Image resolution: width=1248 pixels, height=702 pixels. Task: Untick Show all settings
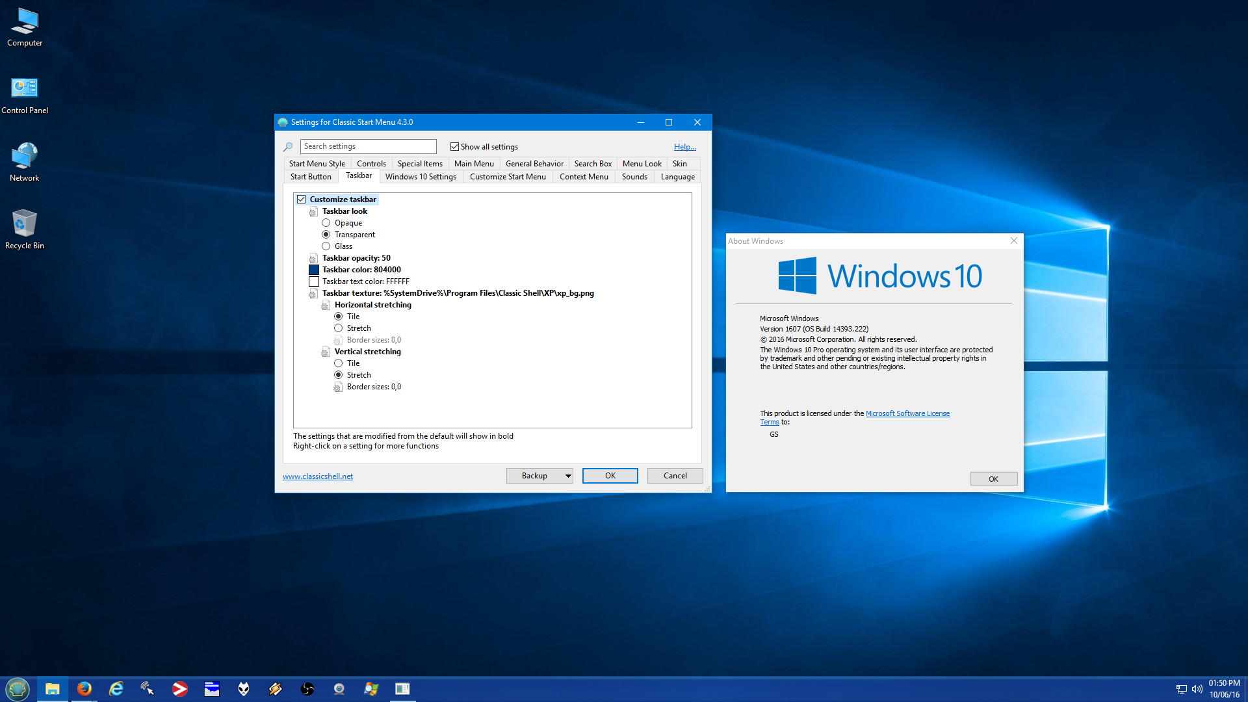coord(454,147)
